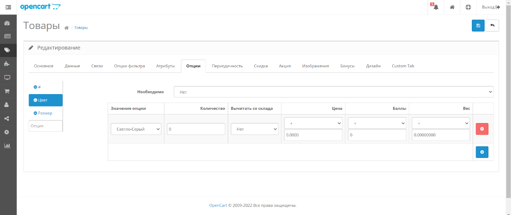The image size is (511, 215).
Task: Add option value with blue plus button
Action: pyautogui.click(x=482, y=152)
